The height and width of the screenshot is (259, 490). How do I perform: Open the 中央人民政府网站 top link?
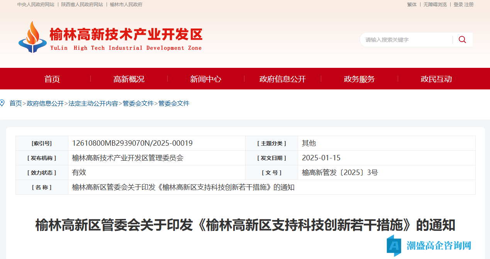pyautogui.click(x=36, y=5)
